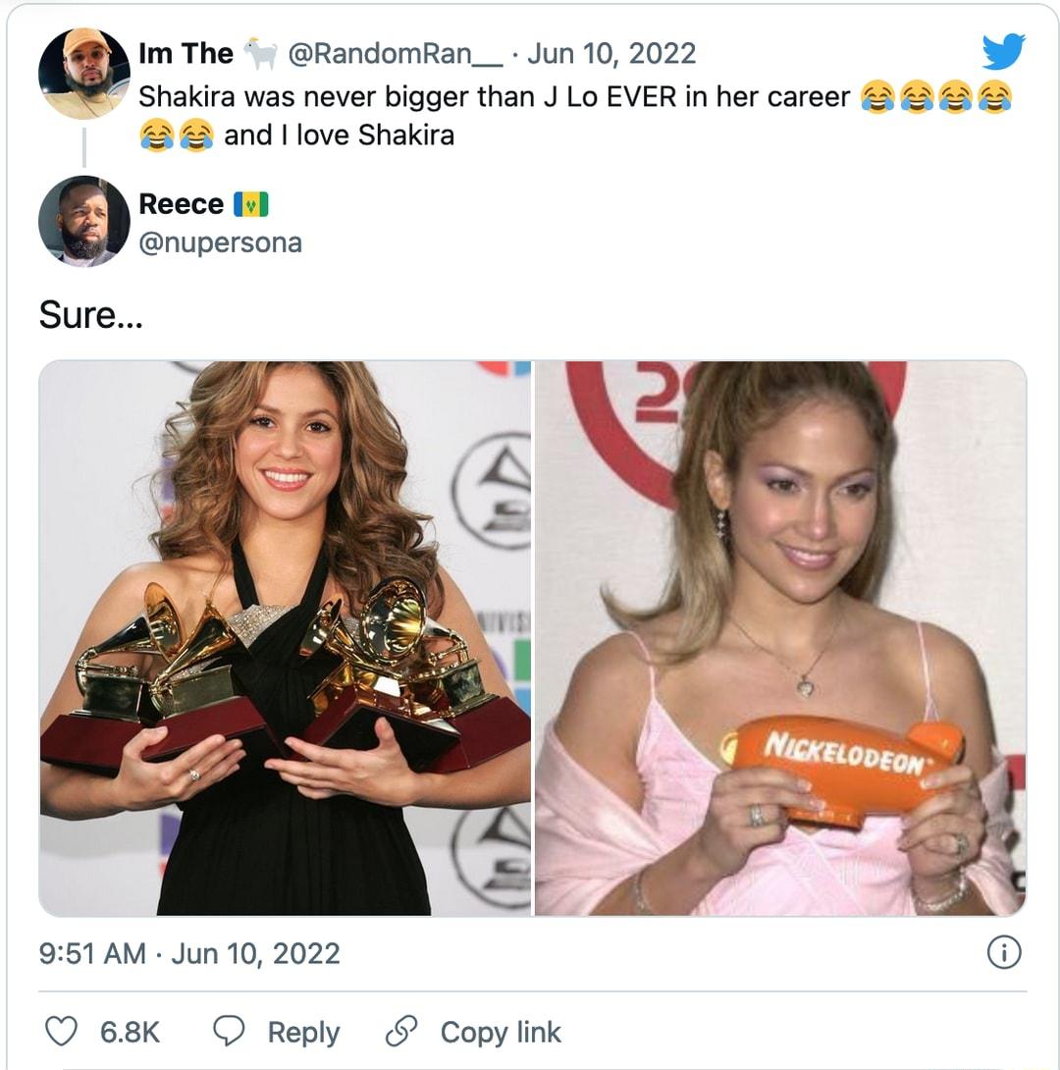Select the username Reece
1060x1070 pixels.
[x=182, y=204]
